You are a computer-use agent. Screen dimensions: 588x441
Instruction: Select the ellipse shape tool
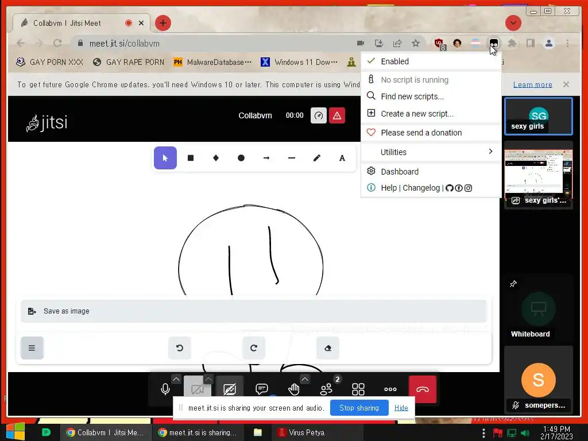coord(241,158)
